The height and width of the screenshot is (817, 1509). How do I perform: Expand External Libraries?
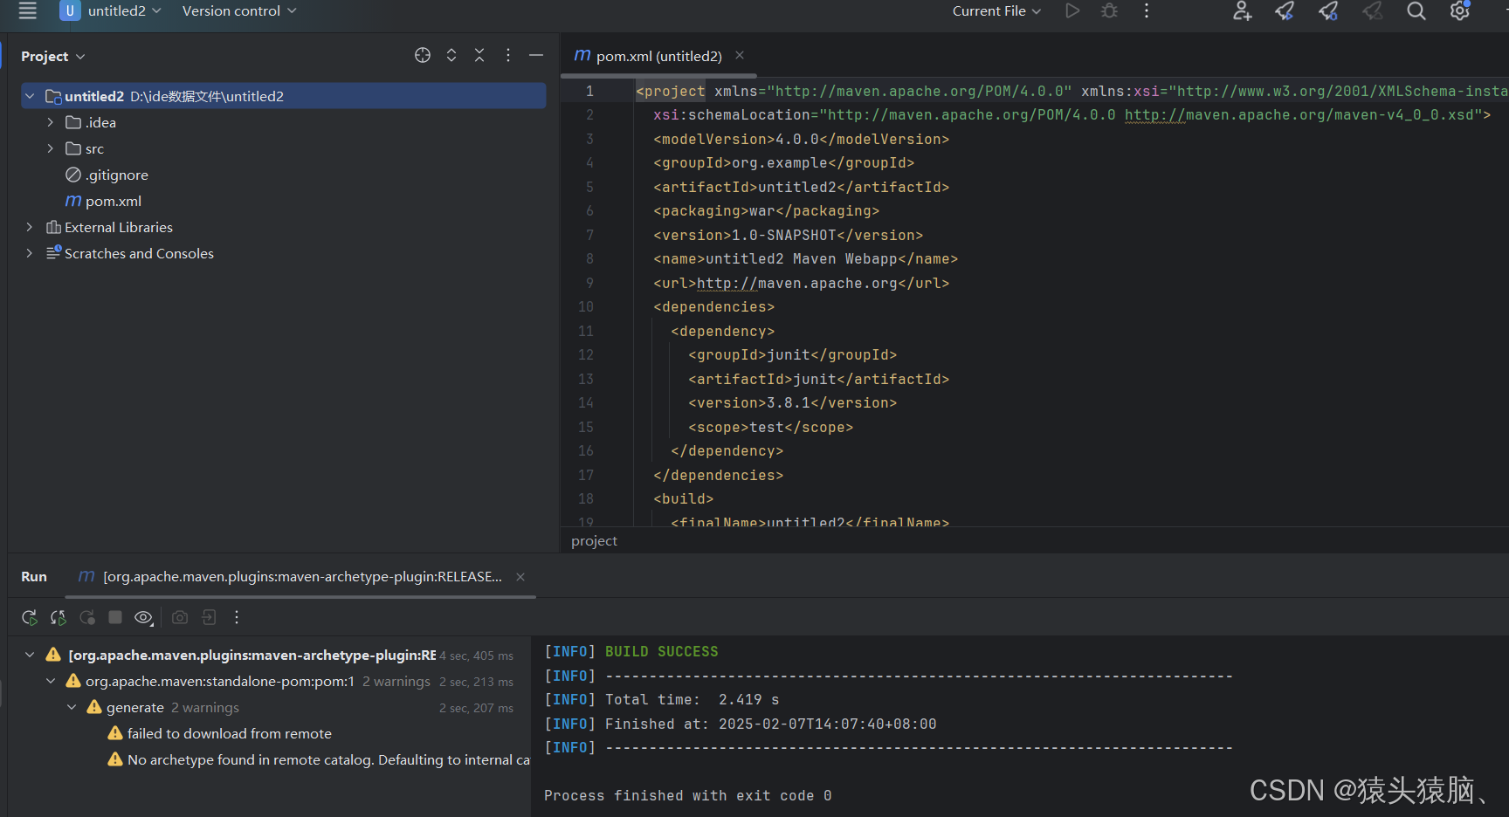click(30, 227)
